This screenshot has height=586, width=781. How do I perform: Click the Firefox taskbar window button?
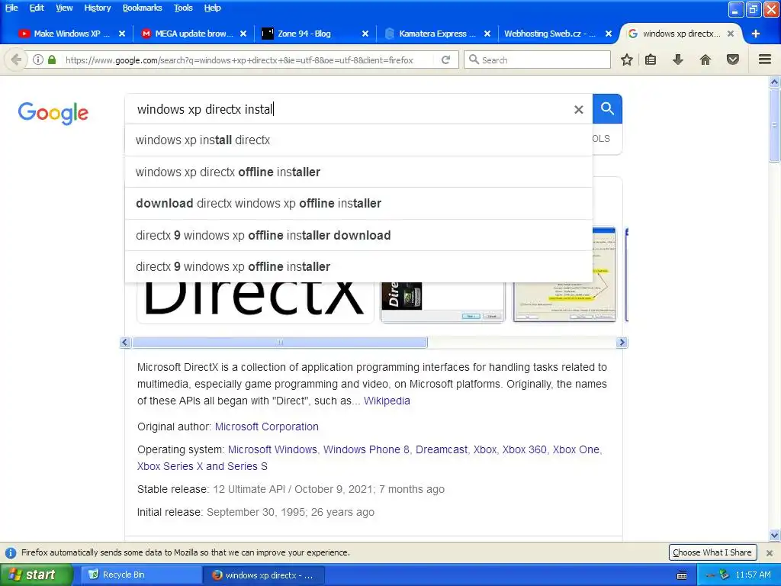point(264,575)
